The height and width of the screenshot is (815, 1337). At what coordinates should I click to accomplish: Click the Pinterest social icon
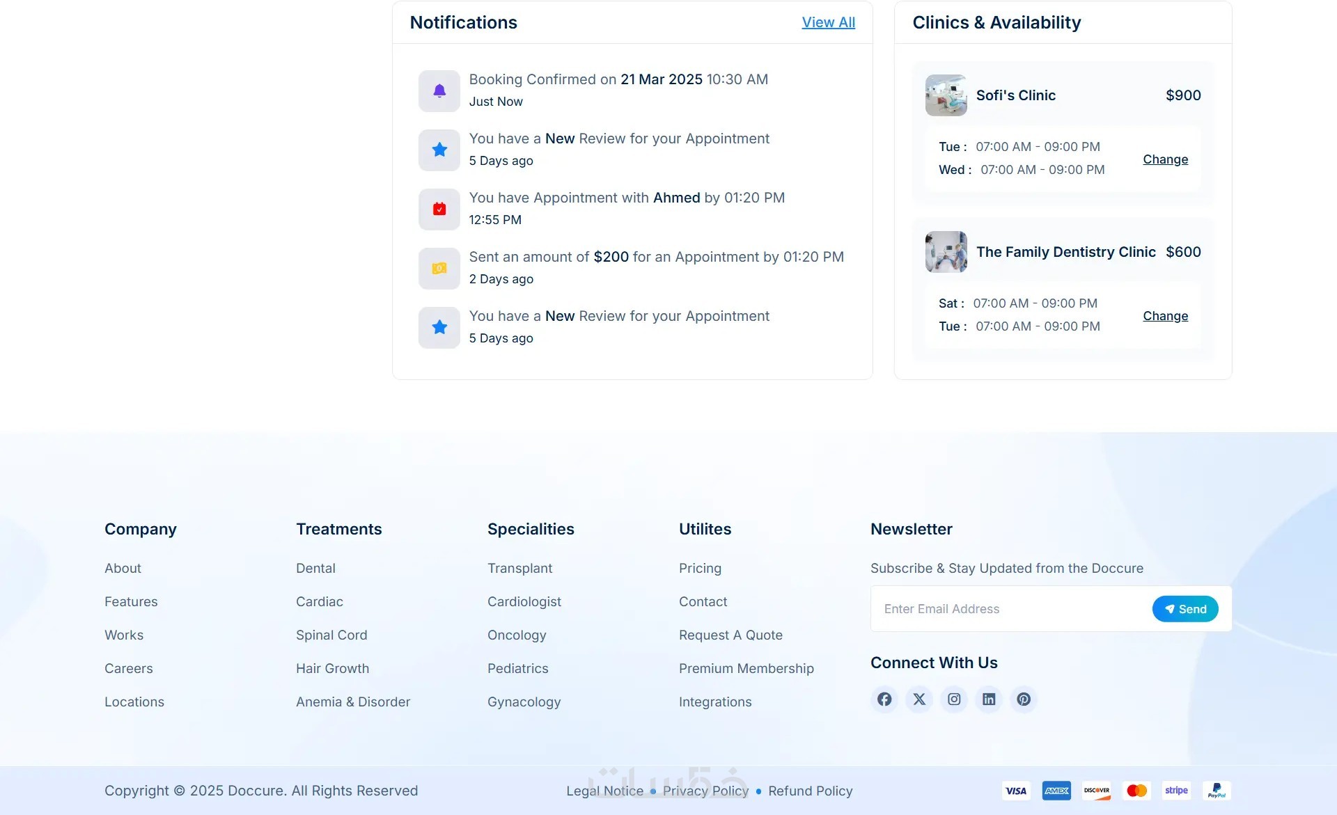click(1024, 699)
